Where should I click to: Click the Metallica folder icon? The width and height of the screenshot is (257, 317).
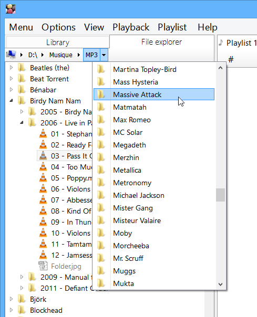(x=101, y=170)
